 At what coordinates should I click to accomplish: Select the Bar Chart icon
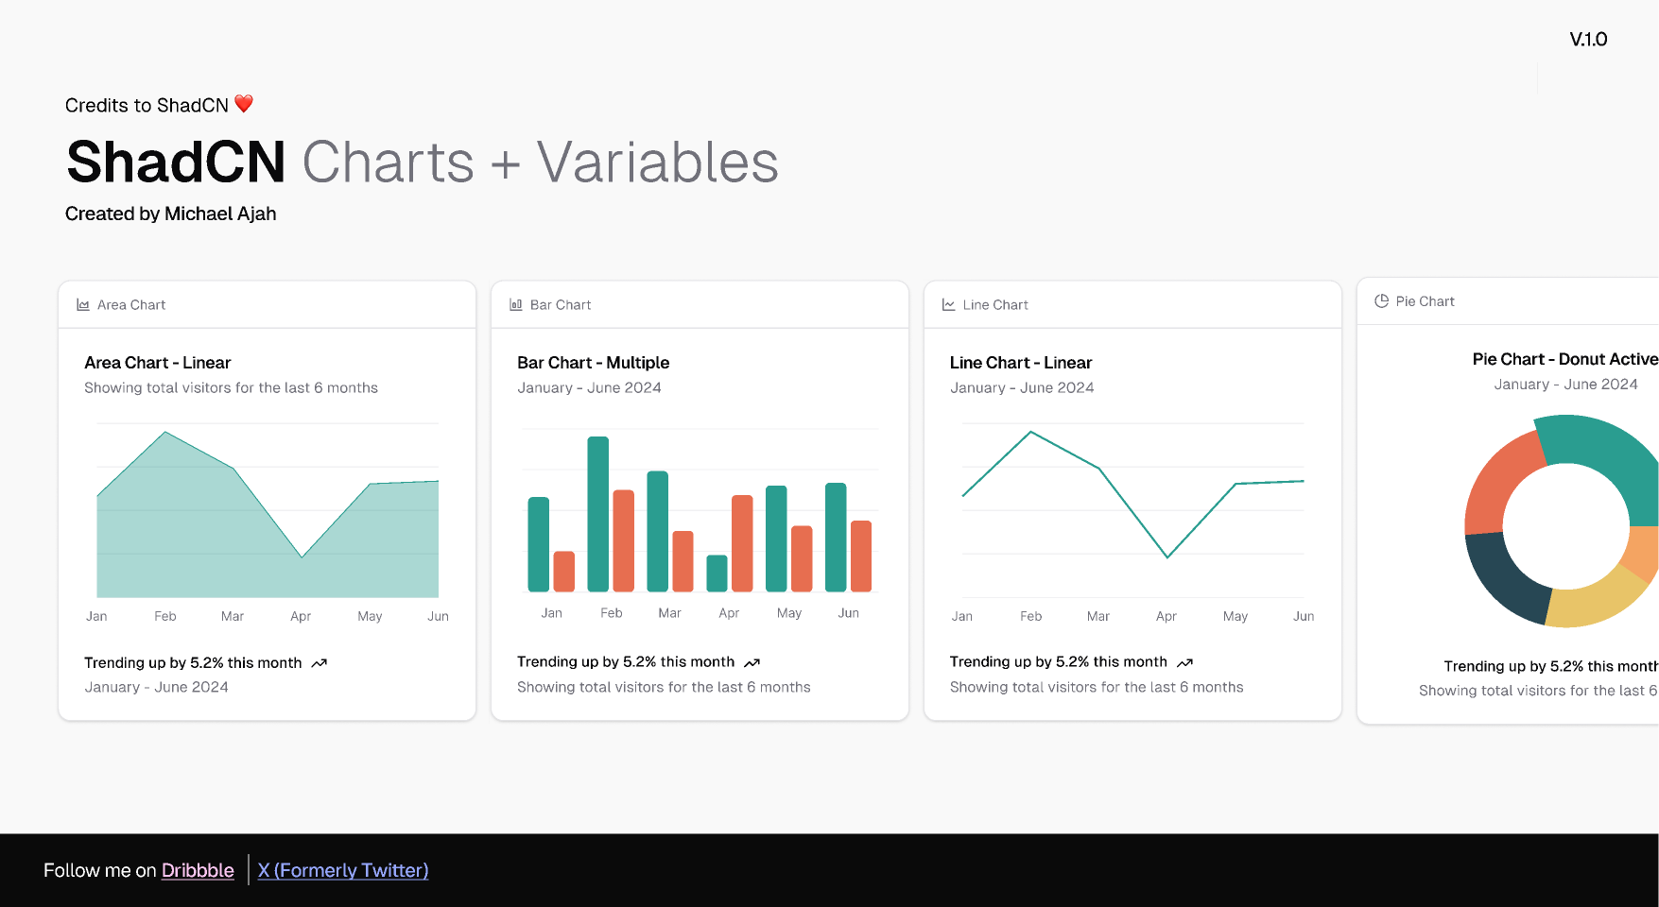515,304
